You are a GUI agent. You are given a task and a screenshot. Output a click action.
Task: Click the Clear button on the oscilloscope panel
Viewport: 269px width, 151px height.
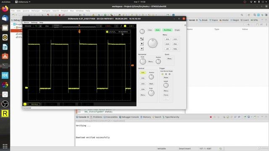coord(150,30)
